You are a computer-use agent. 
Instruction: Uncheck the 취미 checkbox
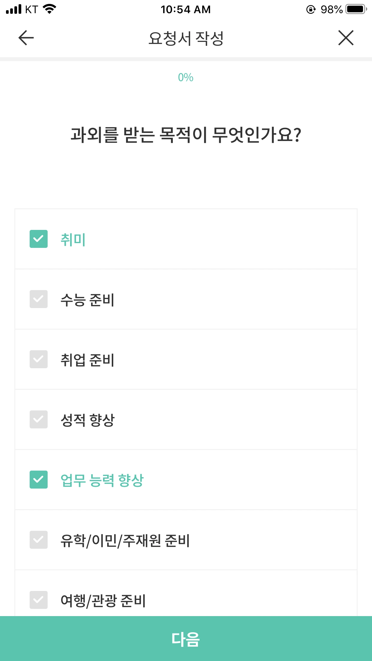39,239
